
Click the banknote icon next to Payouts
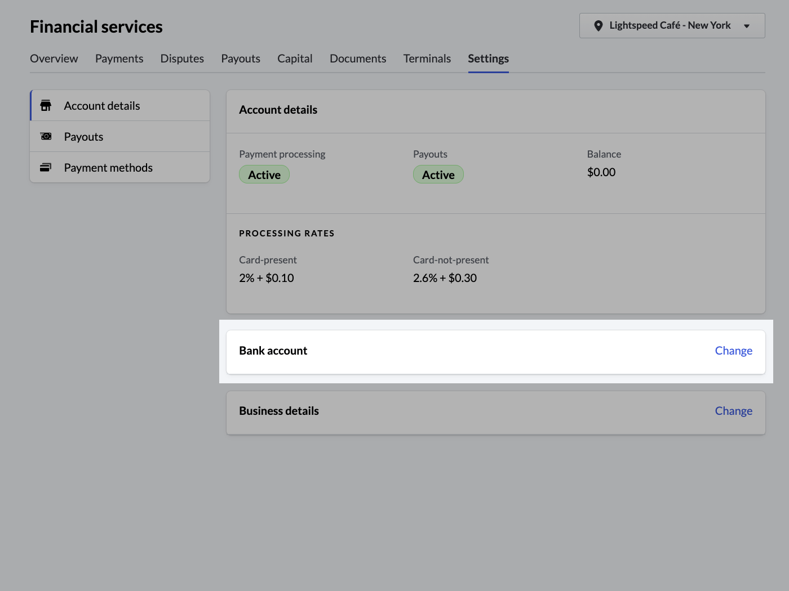click(46, 136)
